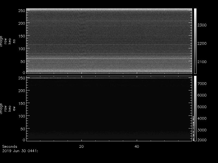Click '250' tick on the ew plot

pyautogui.click(x=22, y=78)
